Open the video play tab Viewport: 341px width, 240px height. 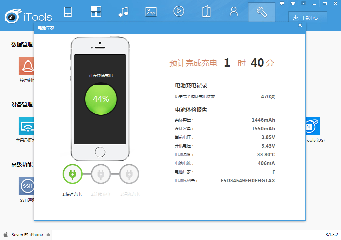tap(179, 11)
